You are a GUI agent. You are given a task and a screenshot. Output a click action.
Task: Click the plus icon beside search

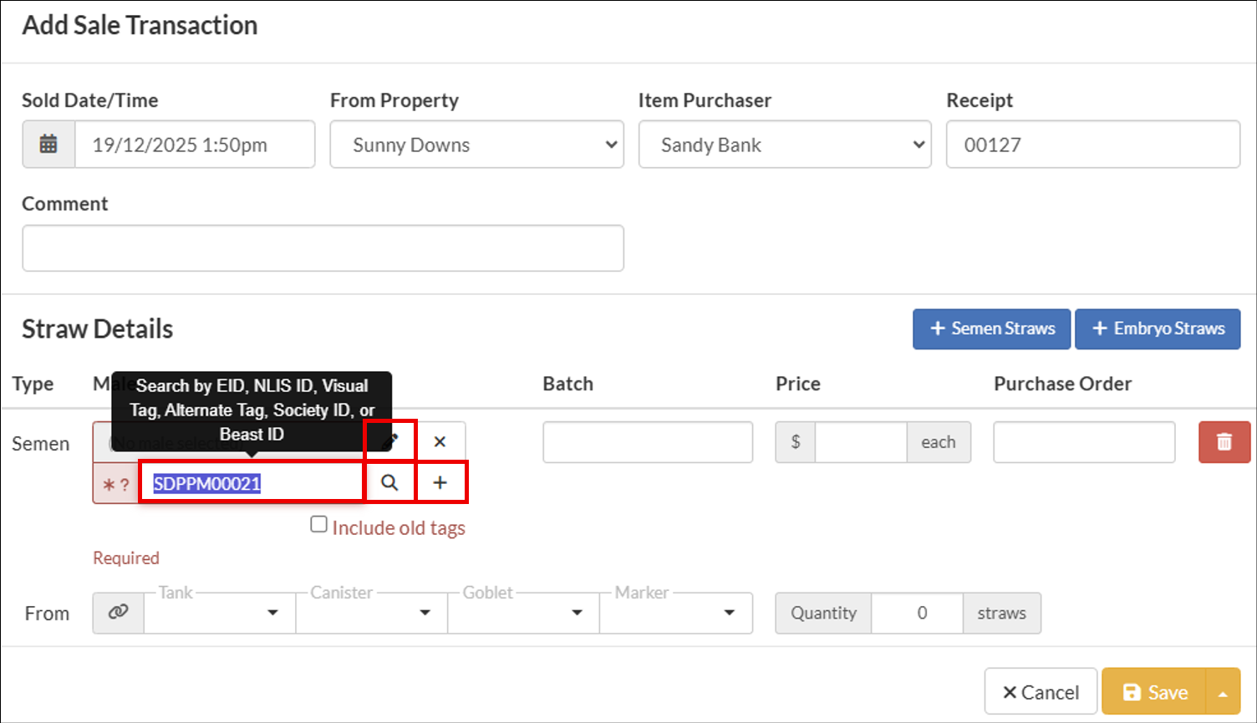pos(440,482)
